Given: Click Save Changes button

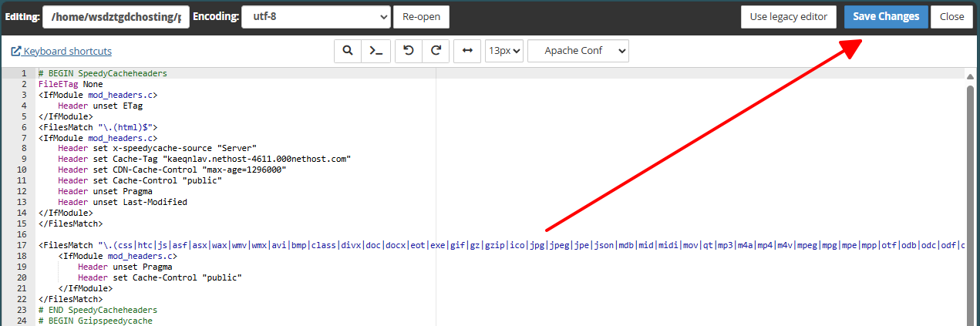Looking at the screenshot, I should point(886,16).
